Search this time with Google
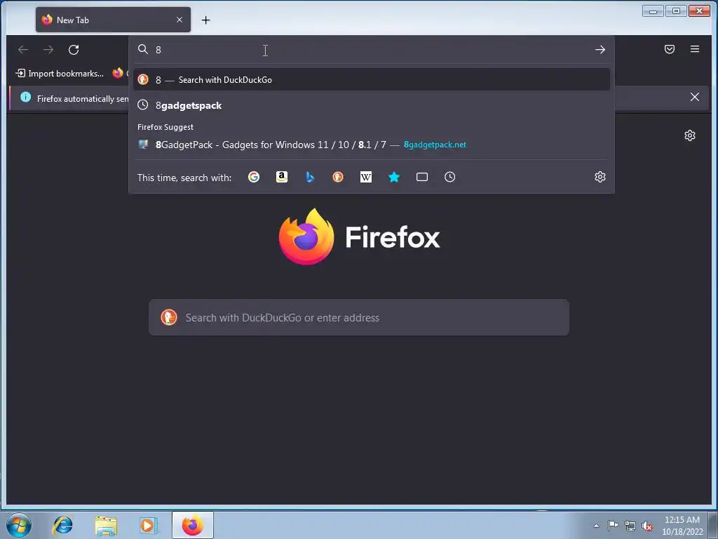 (x=254, y=177)
